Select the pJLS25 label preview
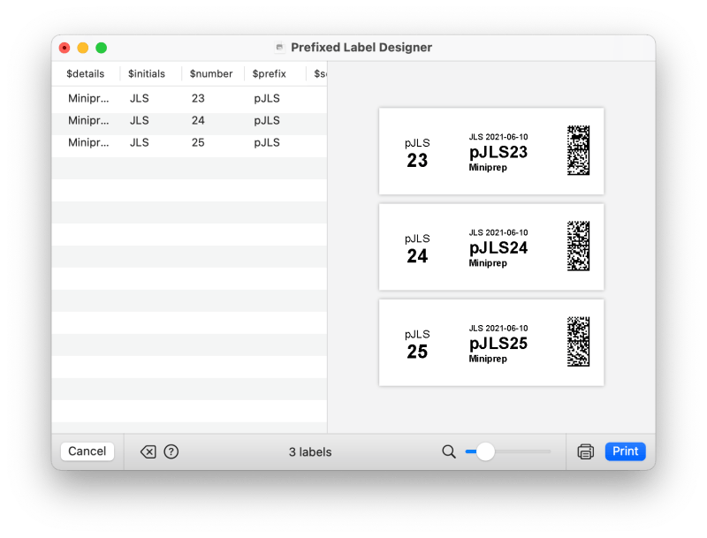Viewport: 707px width, 538px height. pos(490,344)
